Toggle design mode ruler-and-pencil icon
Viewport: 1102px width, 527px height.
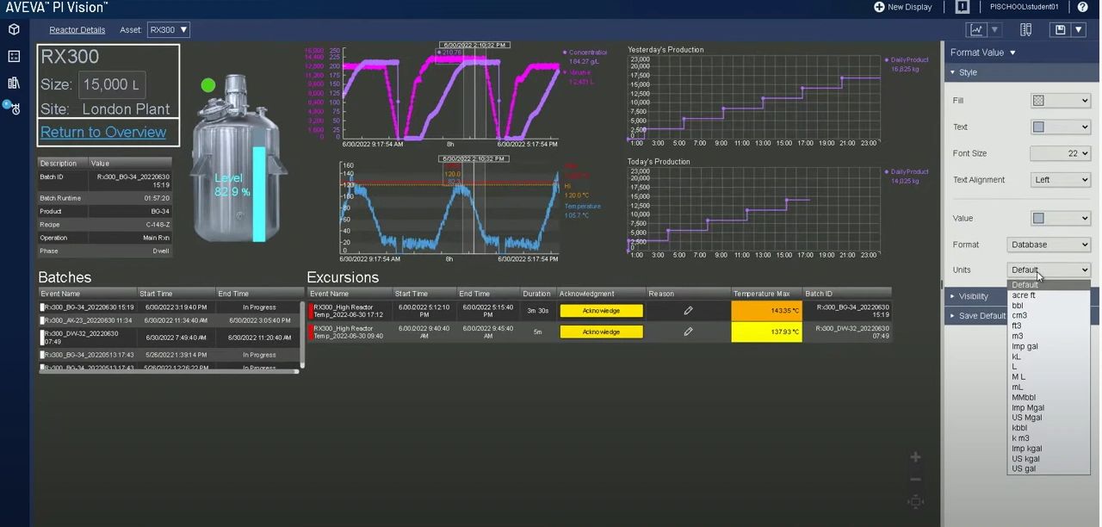(1025, 29)
